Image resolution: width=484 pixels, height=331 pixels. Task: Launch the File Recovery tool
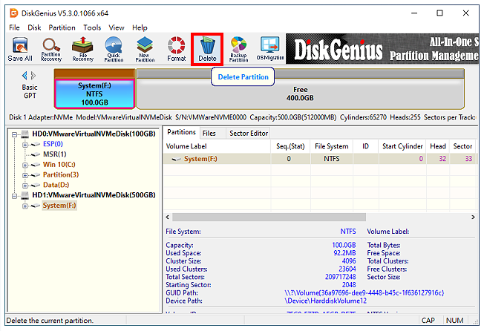click(82, 50)
